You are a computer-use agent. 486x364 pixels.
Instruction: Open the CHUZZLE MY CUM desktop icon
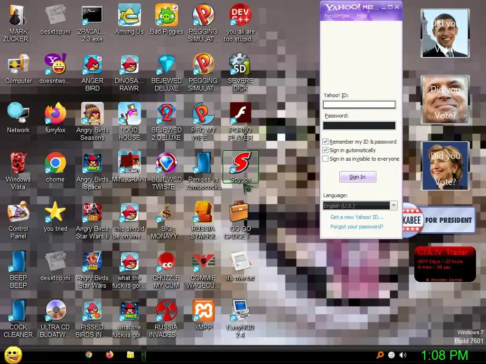[167, 269]
